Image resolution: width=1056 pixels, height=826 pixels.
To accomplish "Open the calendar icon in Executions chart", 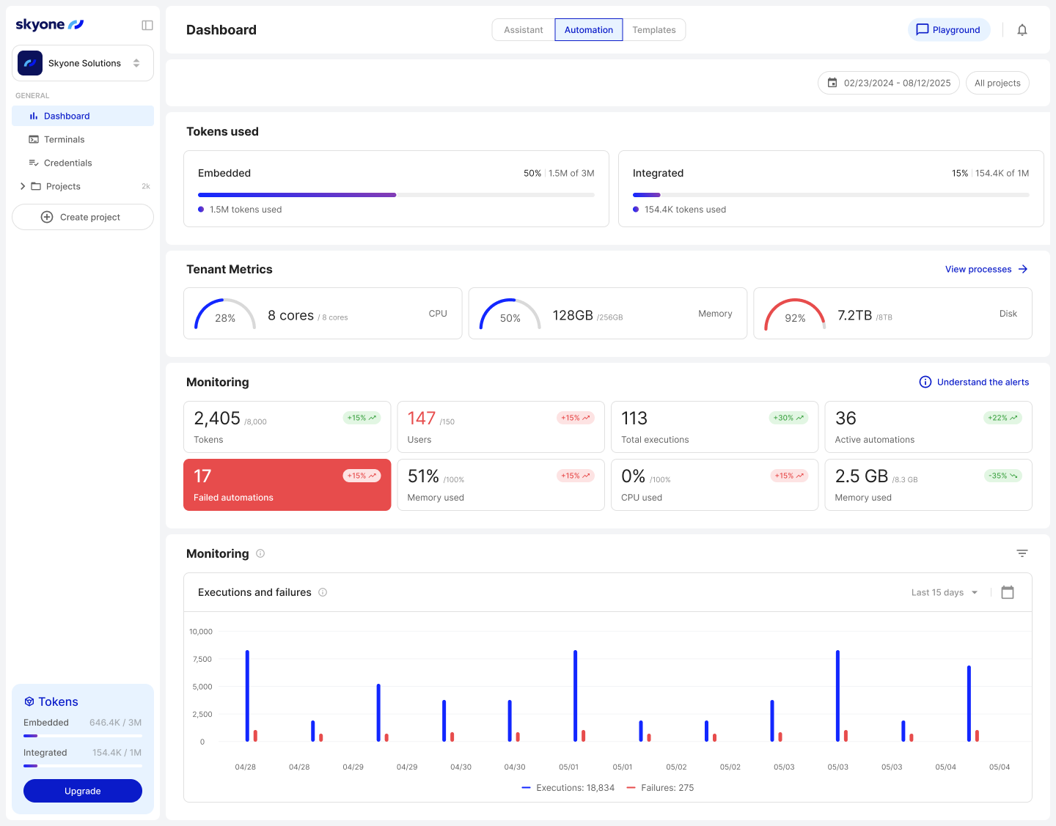I will click(x=1008, y=592).
